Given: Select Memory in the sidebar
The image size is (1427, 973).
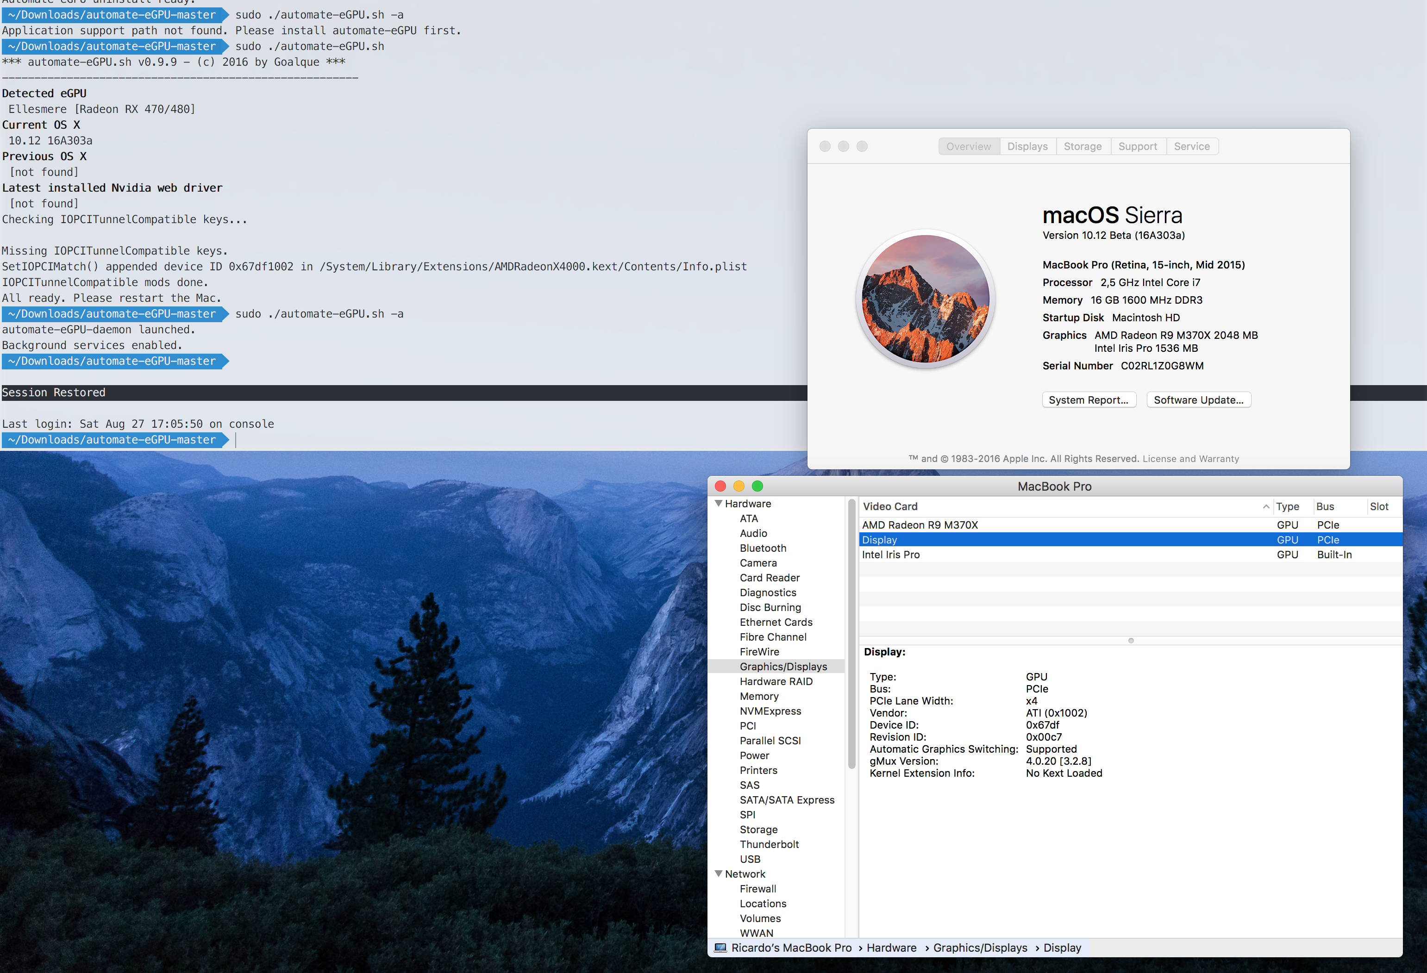Looking at the screenshot, I should tap(759, 696).
